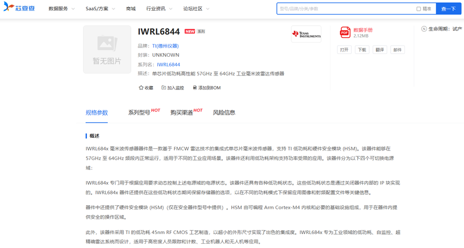Click the 芯查查 site logo
This screenshot has height=248, width=464.
(x=19, y=7)
